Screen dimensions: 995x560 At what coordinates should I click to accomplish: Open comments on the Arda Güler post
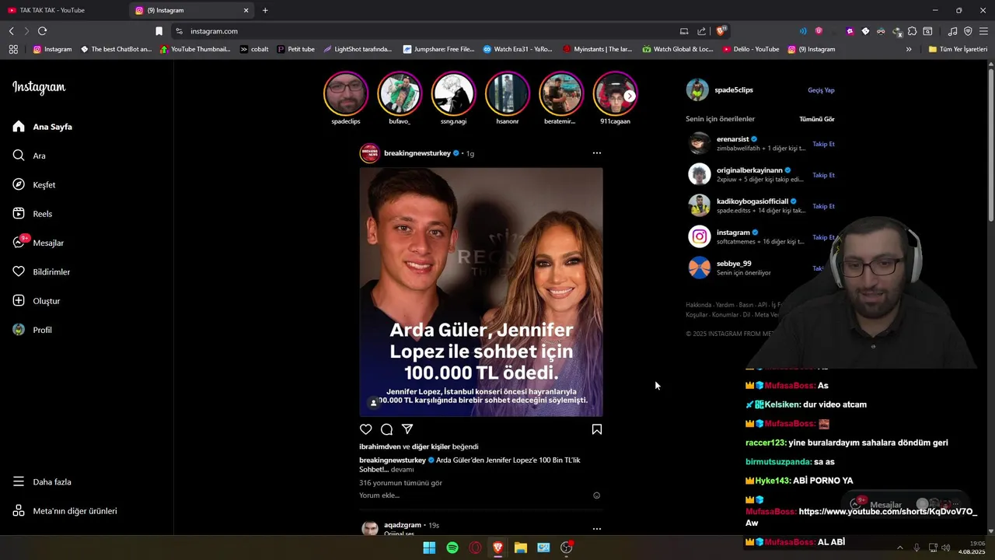386,429
